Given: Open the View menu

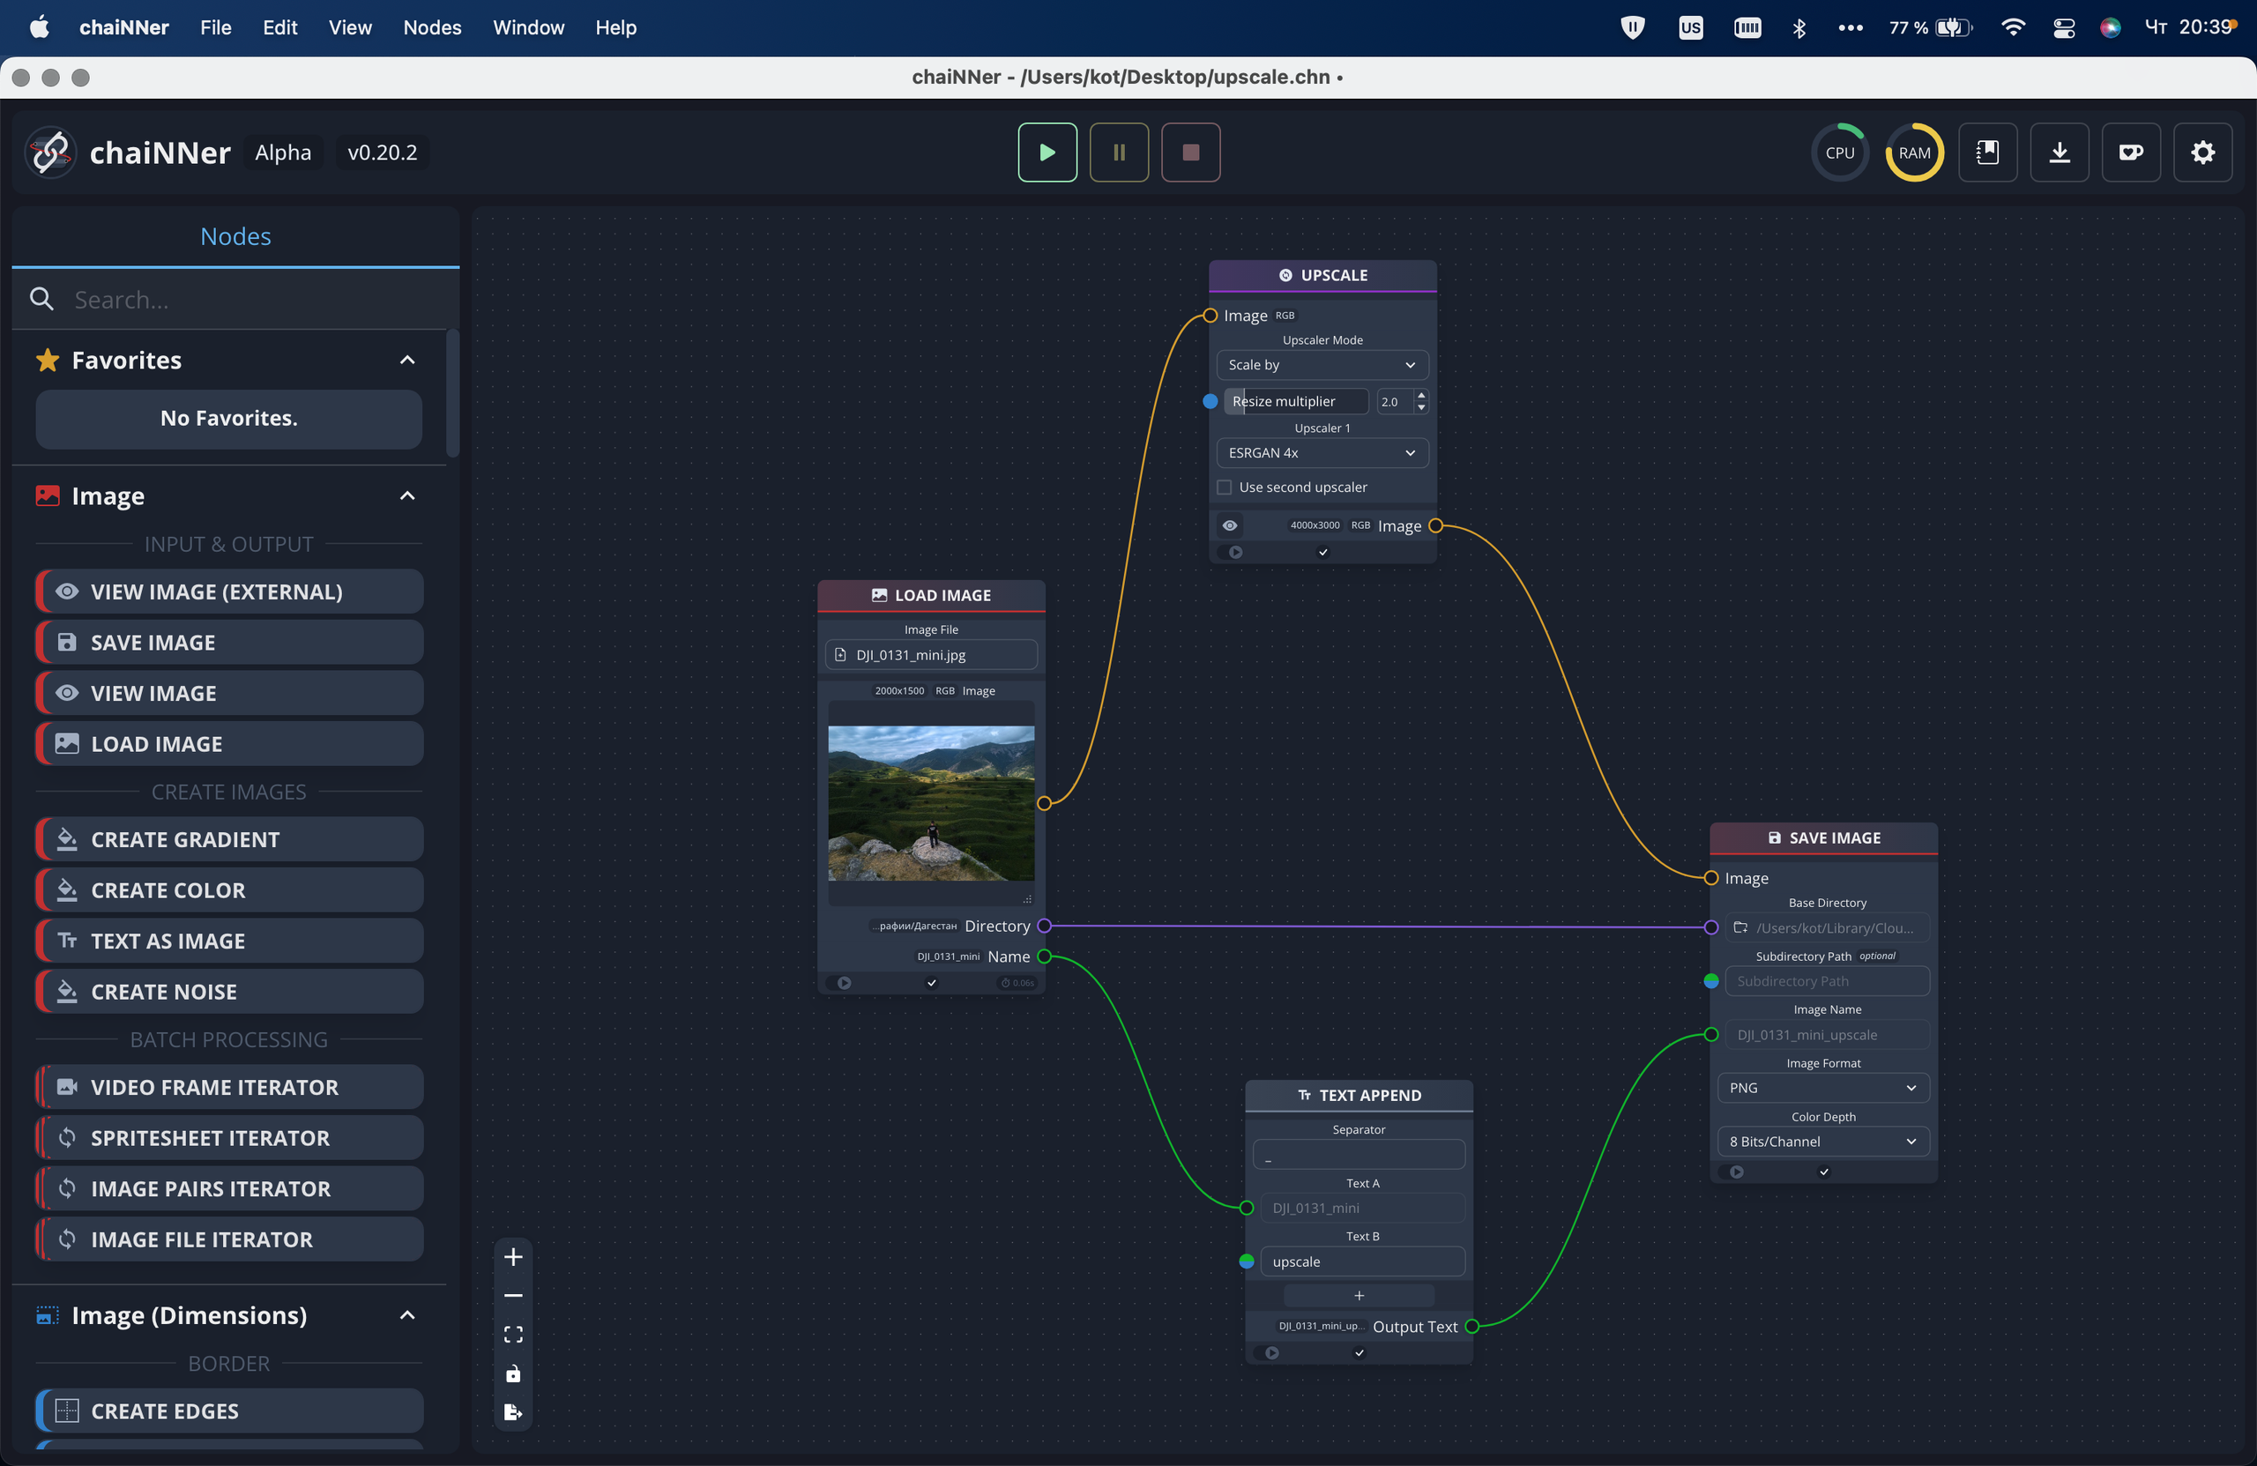Looking at the screenshot, I should click(x=349, y=27).
